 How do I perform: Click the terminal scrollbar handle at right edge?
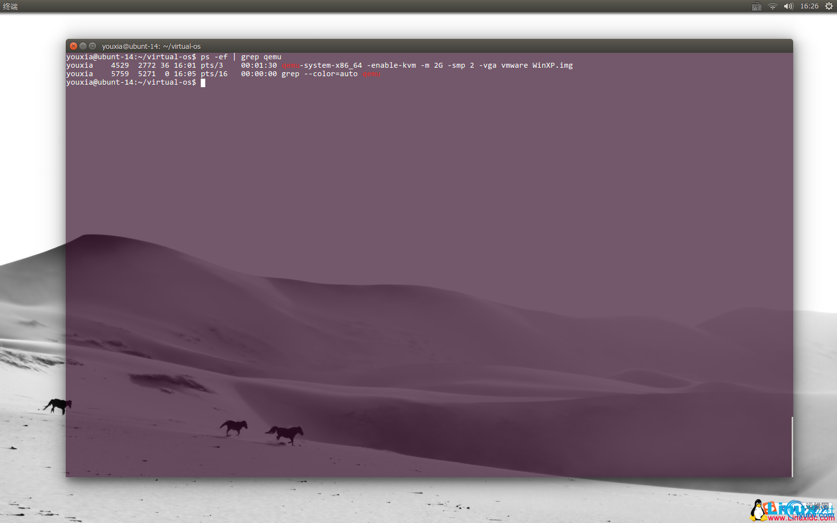(792, 446)
